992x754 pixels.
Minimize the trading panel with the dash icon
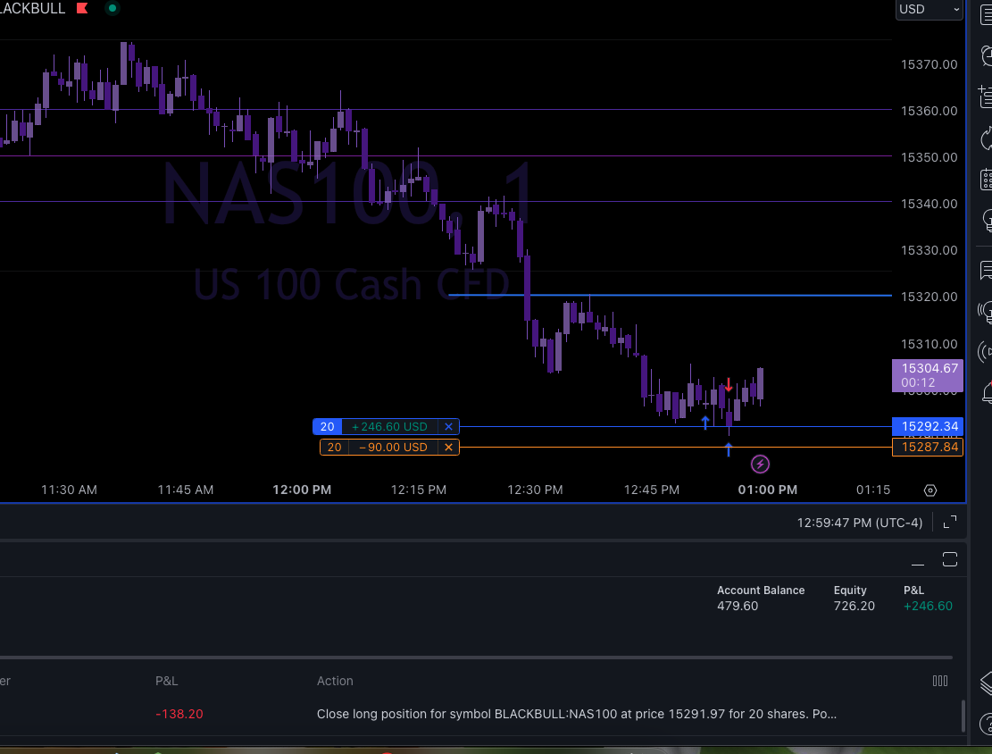(918, 558)
